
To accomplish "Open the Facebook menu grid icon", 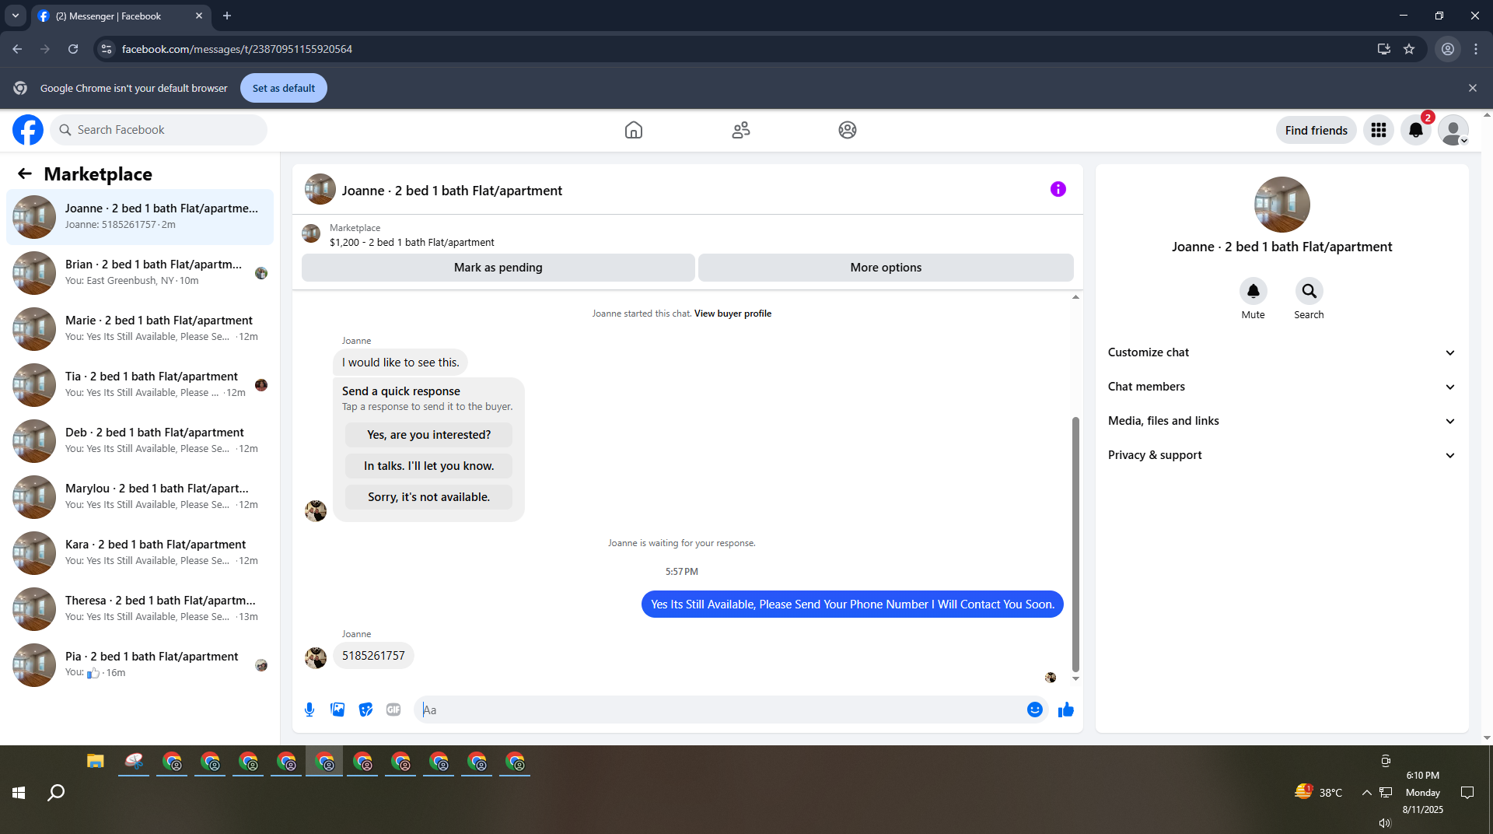I will tap(1379, 130).
